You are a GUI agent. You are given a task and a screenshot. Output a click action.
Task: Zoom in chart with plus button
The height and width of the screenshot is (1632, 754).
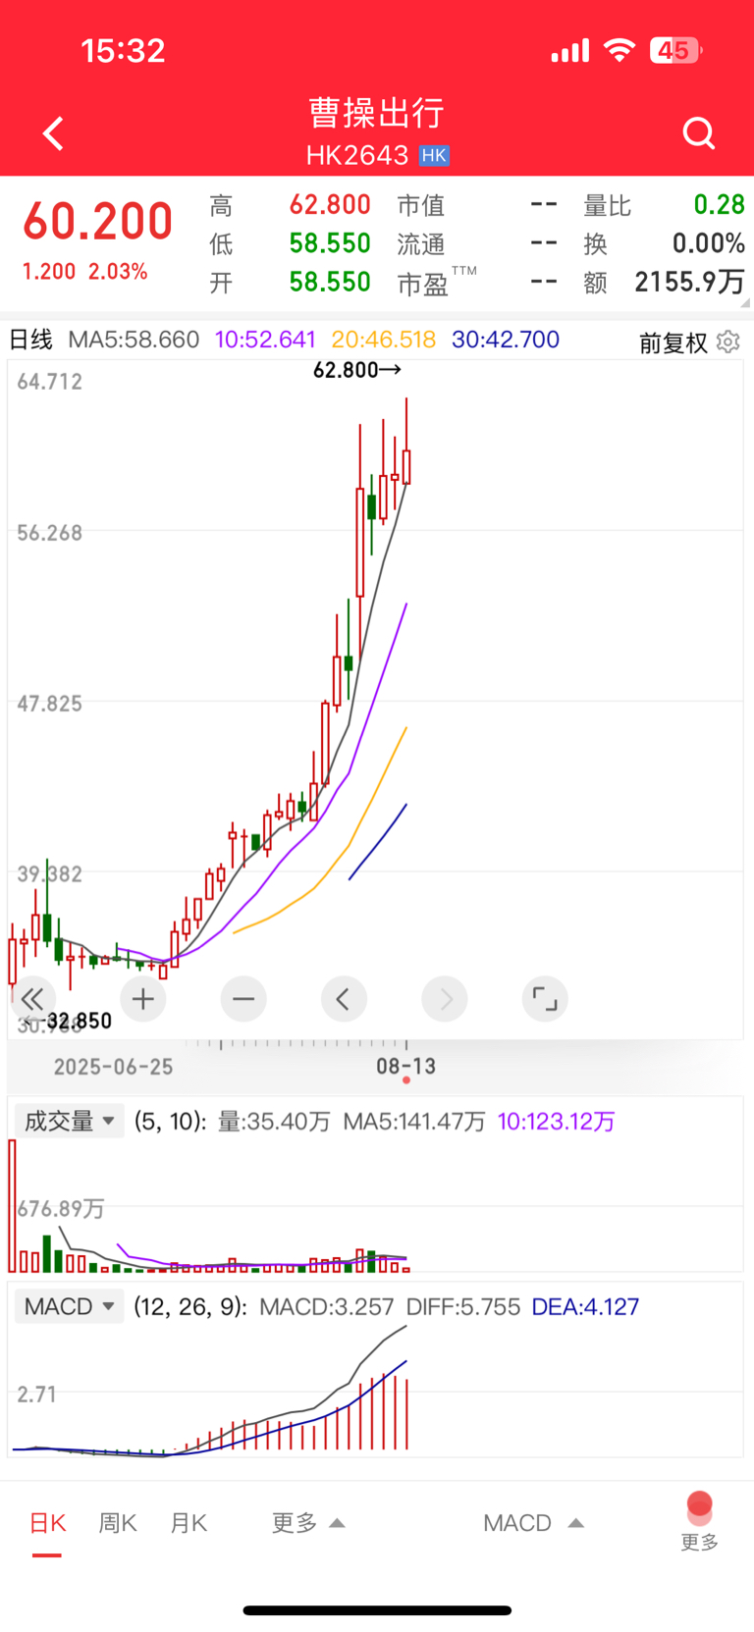click(x=143, y=999)
